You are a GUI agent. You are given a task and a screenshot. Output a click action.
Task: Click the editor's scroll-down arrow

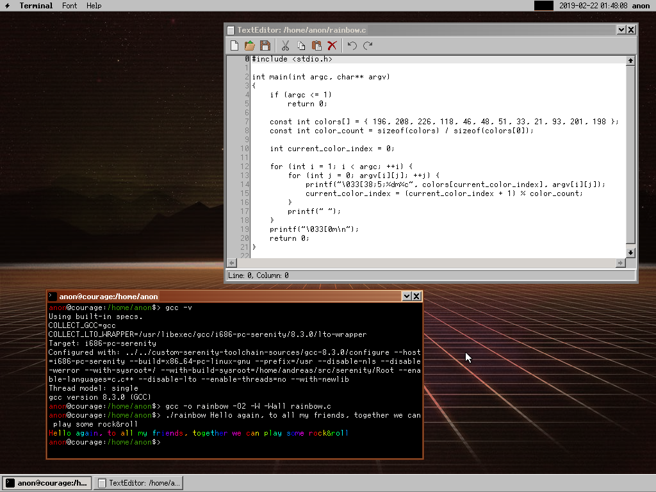[630, 252]
